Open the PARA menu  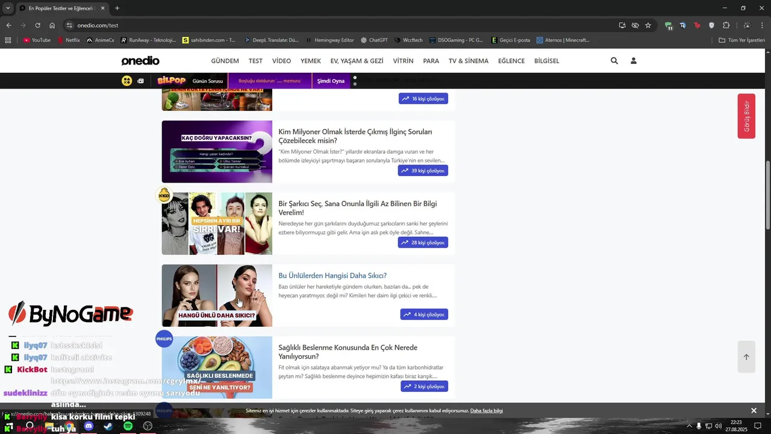431,61
